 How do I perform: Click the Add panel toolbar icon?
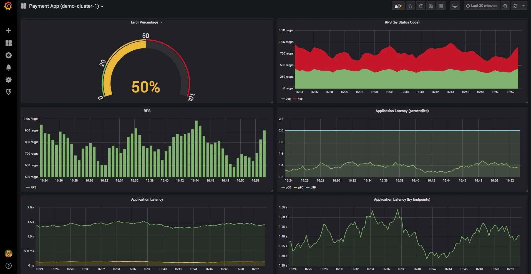(x=398, y=6)
